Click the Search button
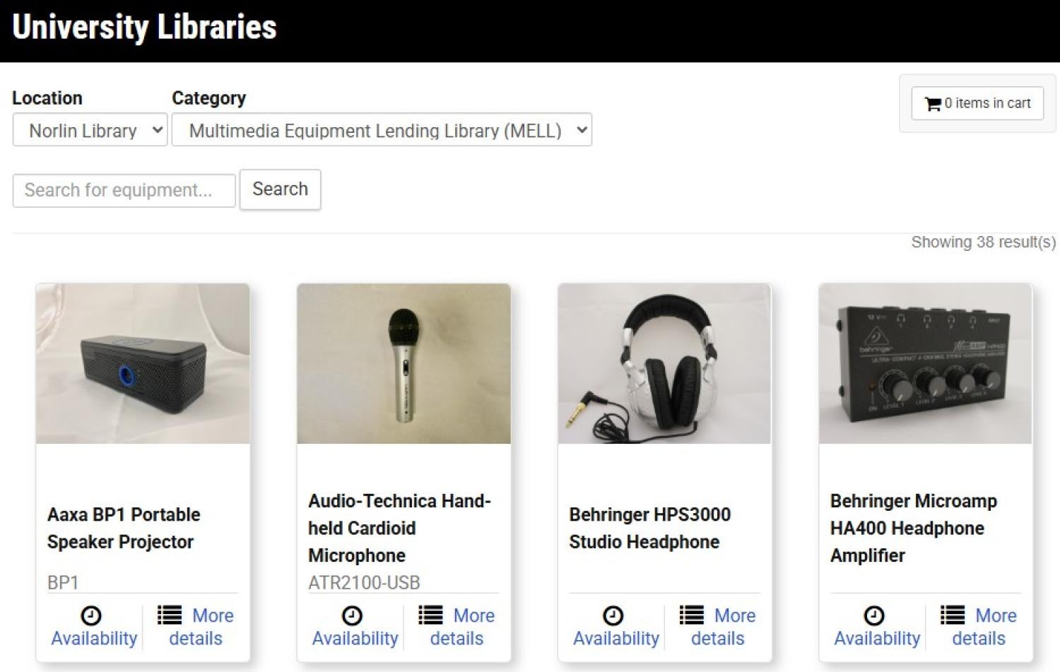This screenshot has width=1060, height=672. click(x=280, y=189)
